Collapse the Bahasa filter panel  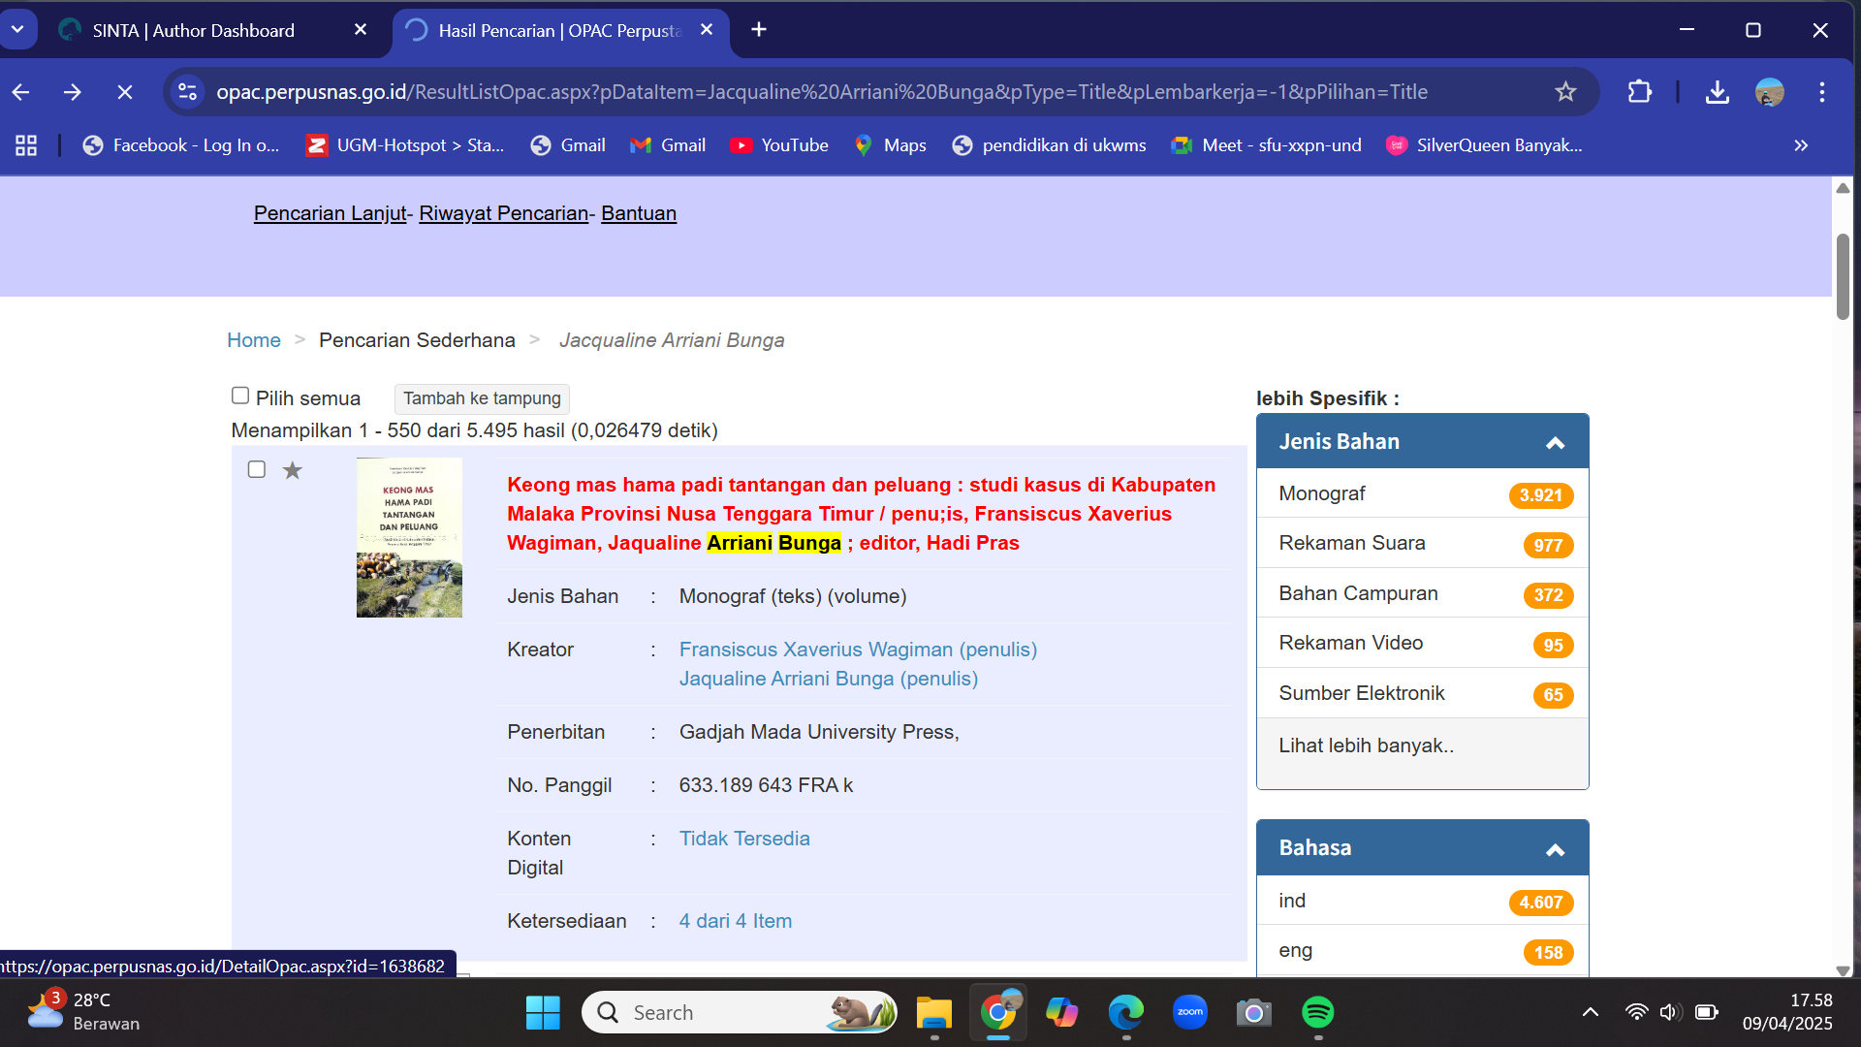click(1555, 849)
